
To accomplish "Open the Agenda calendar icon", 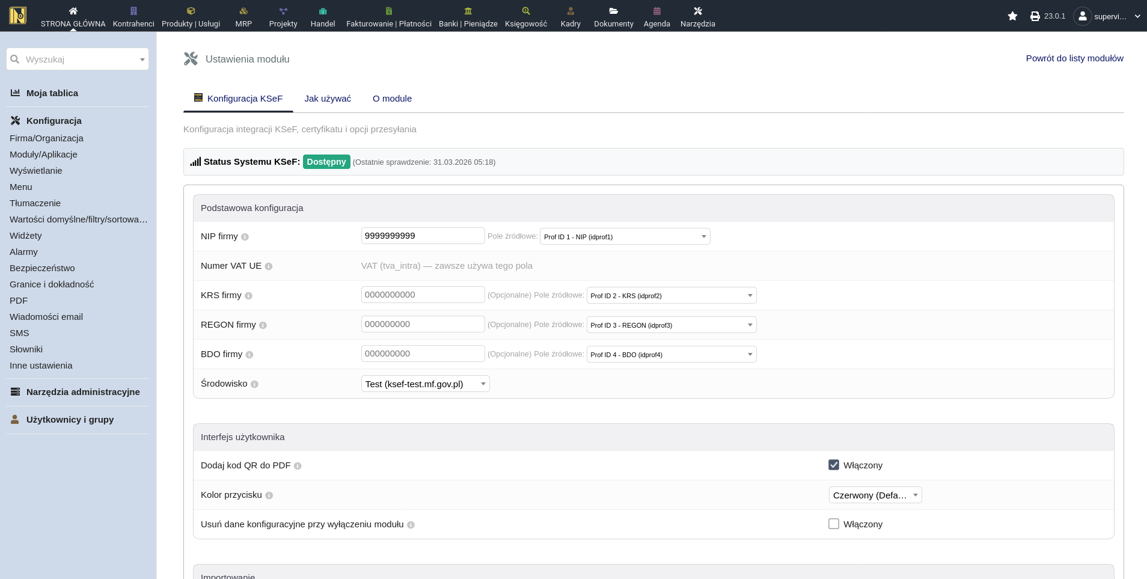I will (x=656, y=11).
